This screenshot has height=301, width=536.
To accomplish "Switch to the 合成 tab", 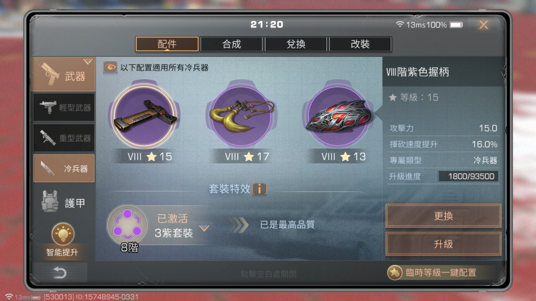I will (x=231, y=44).
